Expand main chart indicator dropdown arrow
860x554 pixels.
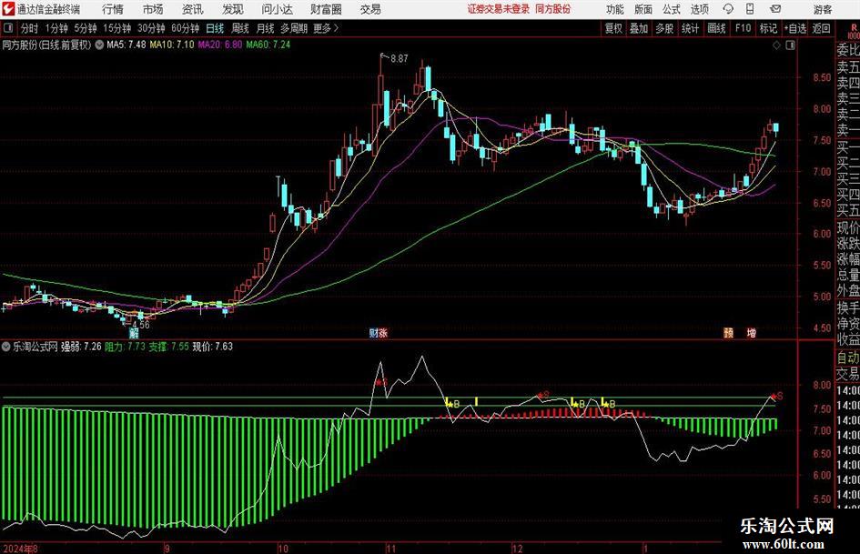[x=99, y=45]
